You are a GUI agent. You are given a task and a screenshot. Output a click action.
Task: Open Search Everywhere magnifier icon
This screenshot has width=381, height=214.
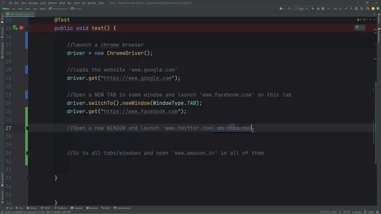(368, 8)
